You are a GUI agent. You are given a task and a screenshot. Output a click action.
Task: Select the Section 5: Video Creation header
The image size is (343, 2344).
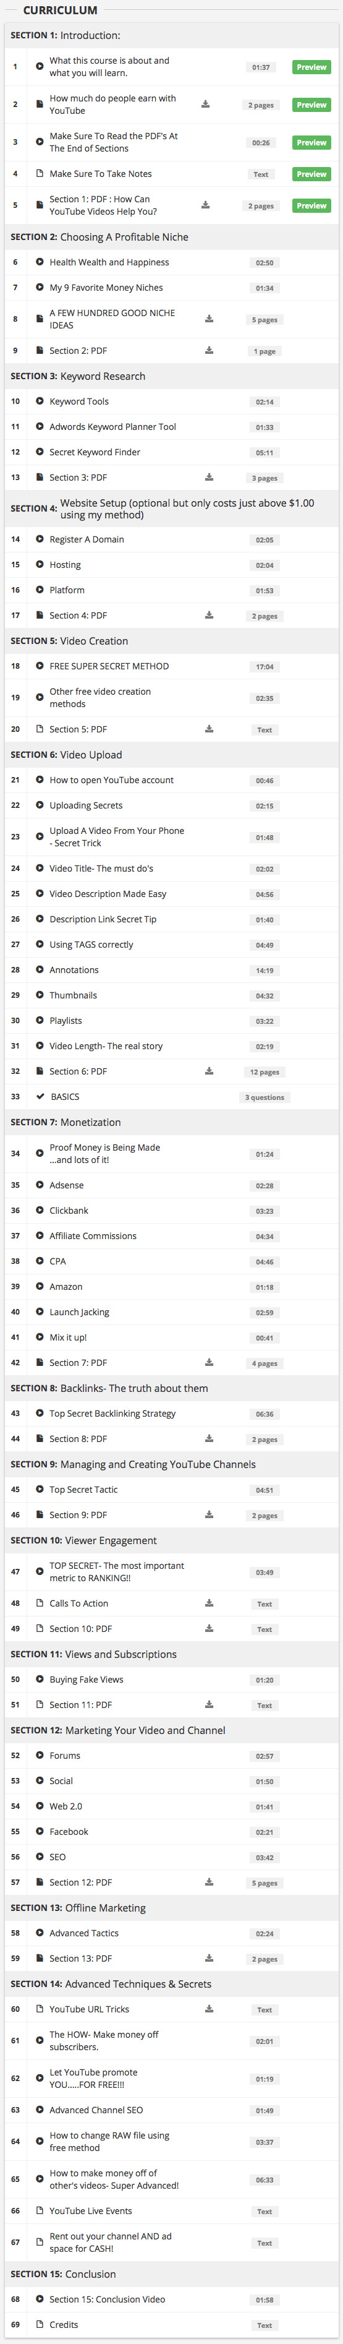point(172,641)
